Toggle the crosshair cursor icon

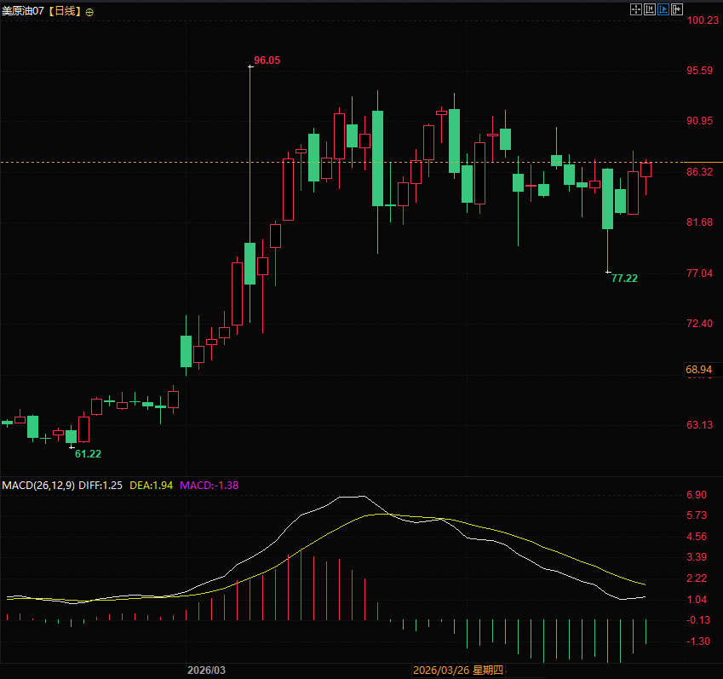tap(636, 9)
